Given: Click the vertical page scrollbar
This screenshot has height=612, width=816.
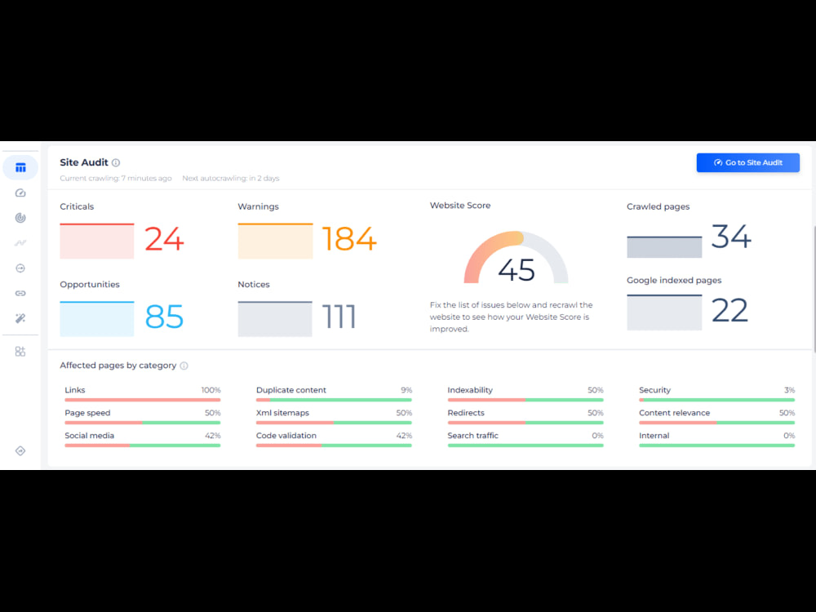Looking at the screenshot, I should click(x=814, y=289).
